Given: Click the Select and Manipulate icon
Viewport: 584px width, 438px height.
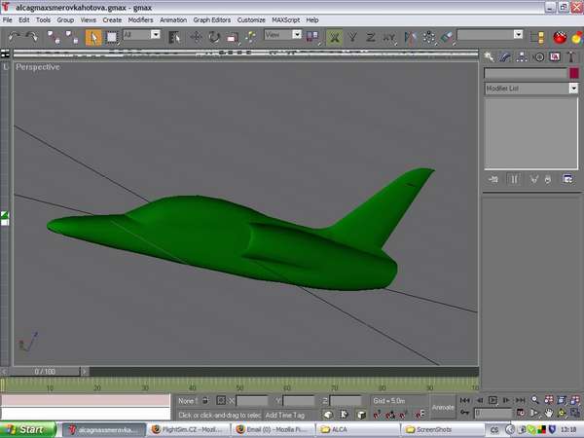Looking at the screenshot, I should tap(251, 37).
